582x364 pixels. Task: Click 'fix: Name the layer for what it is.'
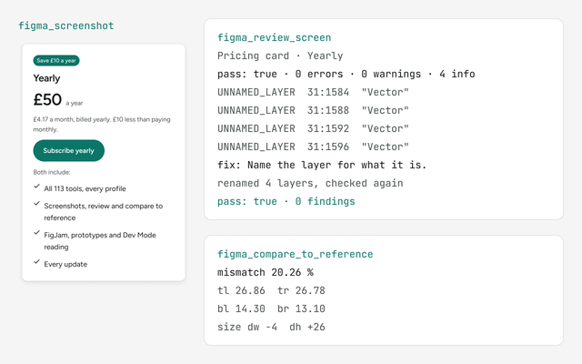click(x=322, y=165)
